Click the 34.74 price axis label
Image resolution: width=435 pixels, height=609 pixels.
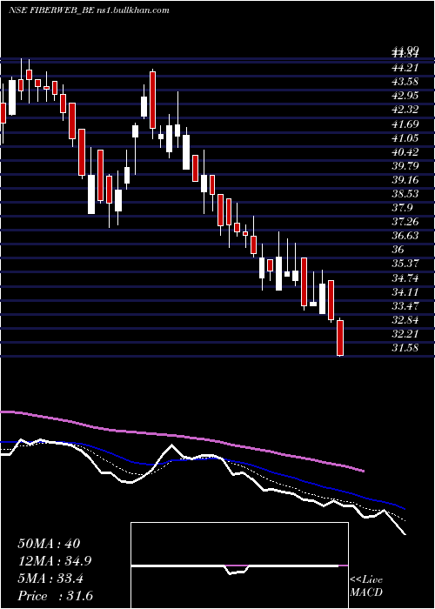tap(405, 278)
